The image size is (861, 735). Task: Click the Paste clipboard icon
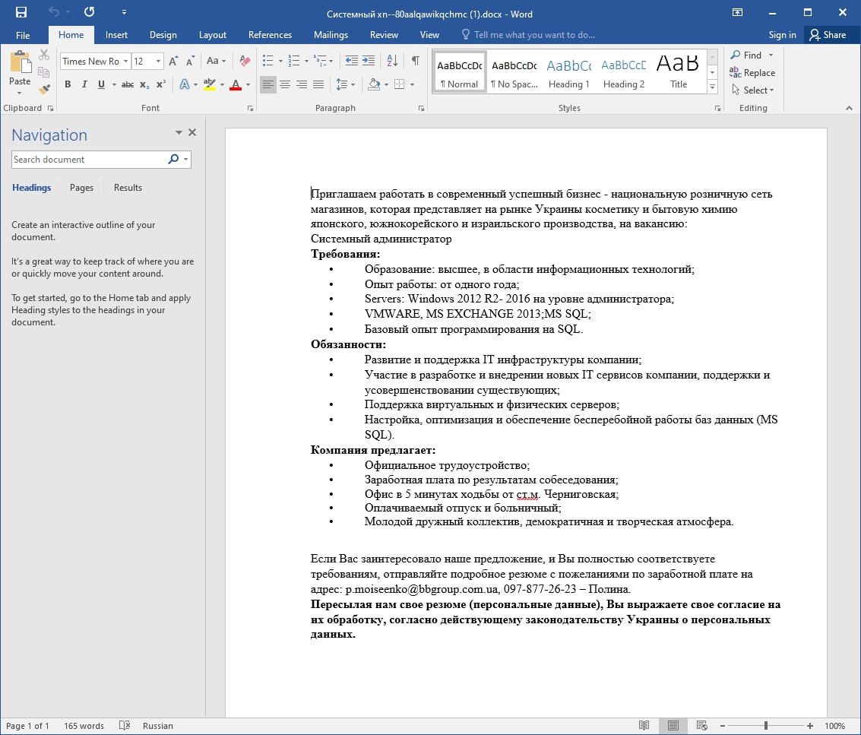(x=21, y=62)
